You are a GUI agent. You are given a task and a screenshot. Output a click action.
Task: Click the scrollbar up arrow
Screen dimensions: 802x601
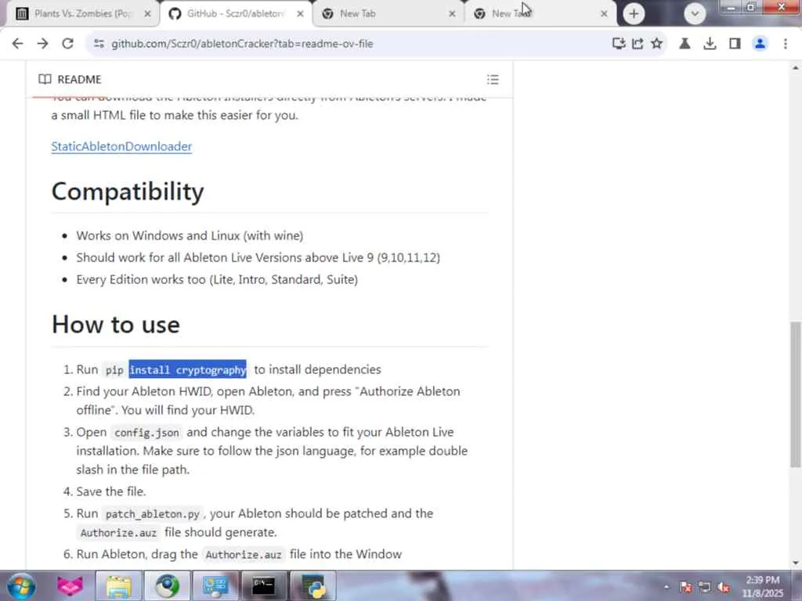point(795,68)
